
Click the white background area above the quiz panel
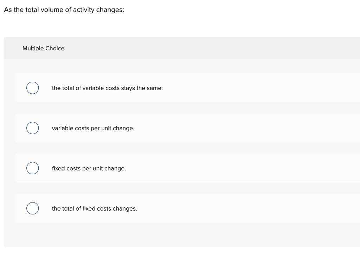click(x=180, y=25)
